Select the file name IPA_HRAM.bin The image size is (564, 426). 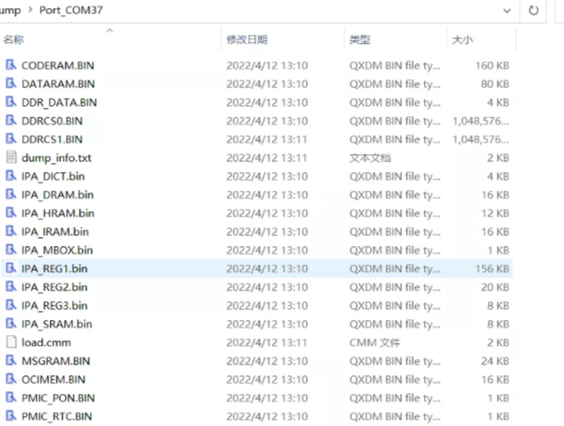58,213
